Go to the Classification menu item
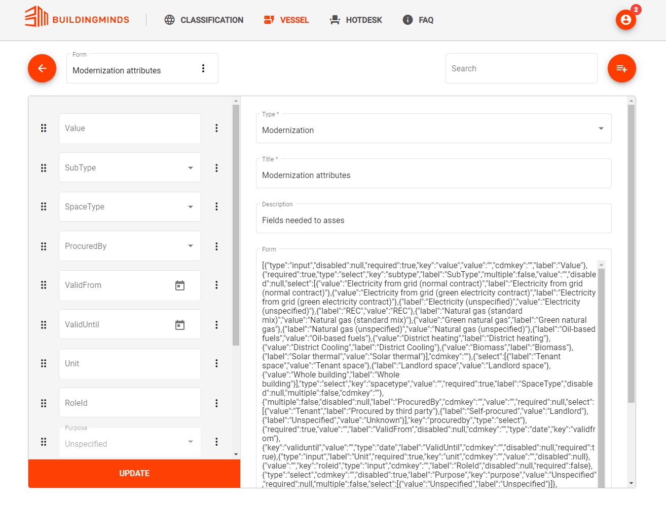Viewport: 666px width, 507px height. pyautogui.click(x=204, y=20)
